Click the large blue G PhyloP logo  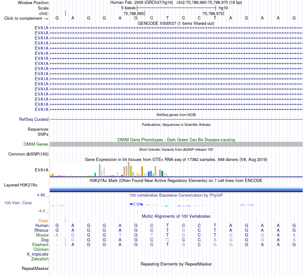coord(136,204)
